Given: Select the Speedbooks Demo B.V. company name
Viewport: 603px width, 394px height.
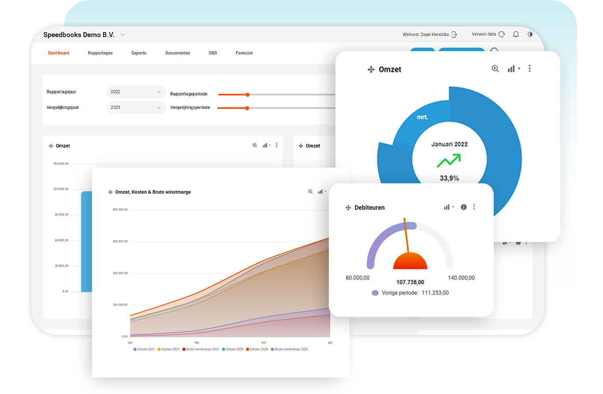Looking at the screenshot, I should (x=78, y=34).
